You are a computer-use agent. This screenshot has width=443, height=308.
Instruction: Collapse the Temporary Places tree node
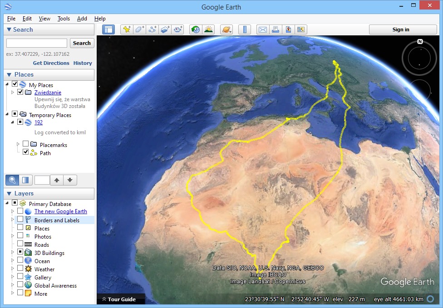point(7,114)
